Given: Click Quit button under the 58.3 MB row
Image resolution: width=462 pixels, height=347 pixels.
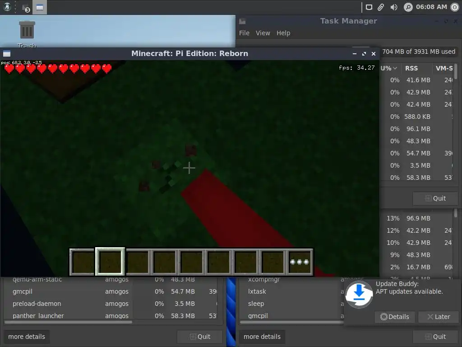Looking at the screenshot, I should pyautogui.click(x=435, y=199).
